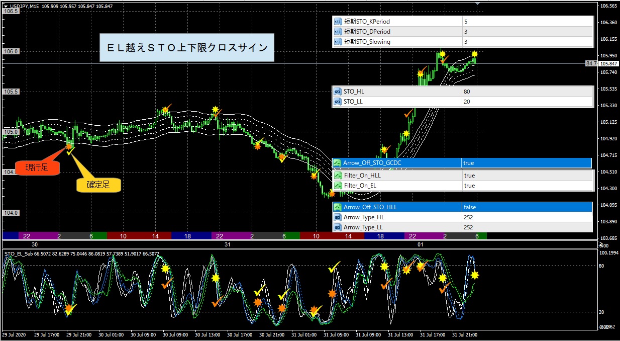Toggle the Arrow_Off_STO_HLL false value

[x=527, y=207]
